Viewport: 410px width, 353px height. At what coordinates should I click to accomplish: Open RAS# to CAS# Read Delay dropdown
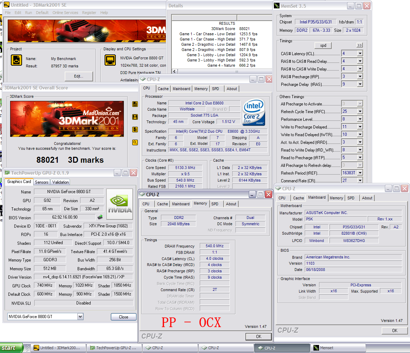click(360, 61)
